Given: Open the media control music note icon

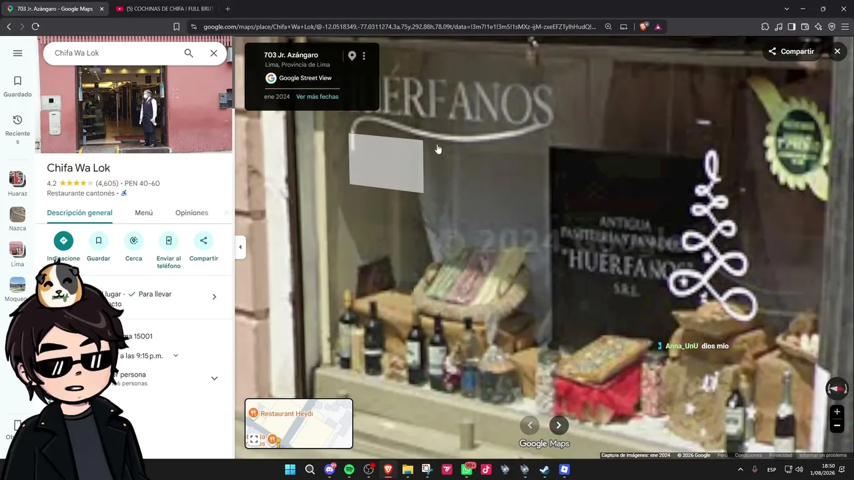Looking at the screenshot, I should [x=779, y=27].
